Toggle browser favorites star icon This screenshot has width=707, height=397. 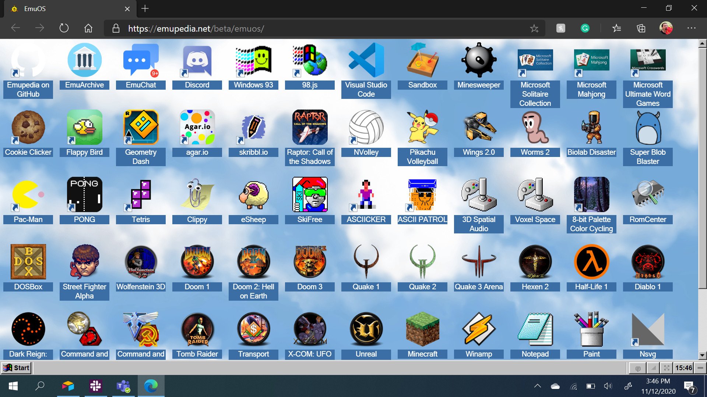534,29
